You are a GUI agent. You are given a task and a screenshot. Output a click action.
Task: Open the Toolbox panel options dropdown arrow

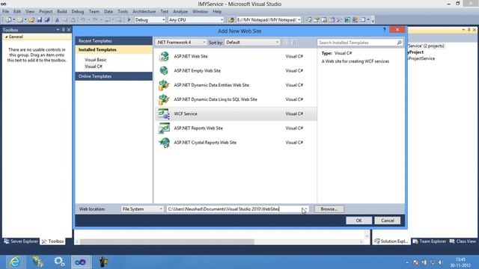58,30
